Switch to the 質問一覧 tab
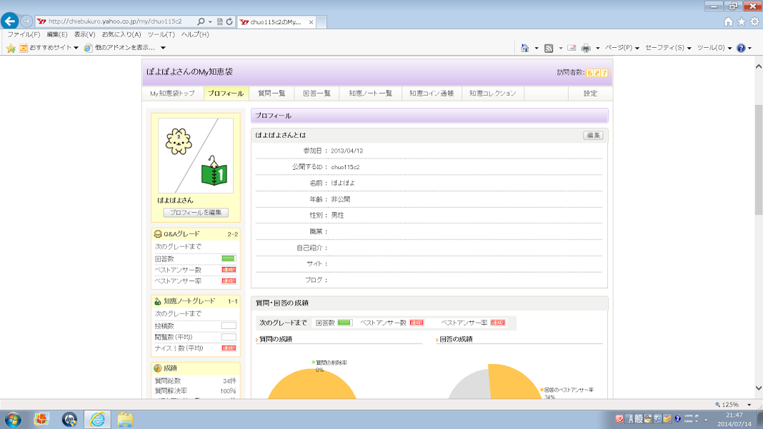763x429 pixels. 271,94
